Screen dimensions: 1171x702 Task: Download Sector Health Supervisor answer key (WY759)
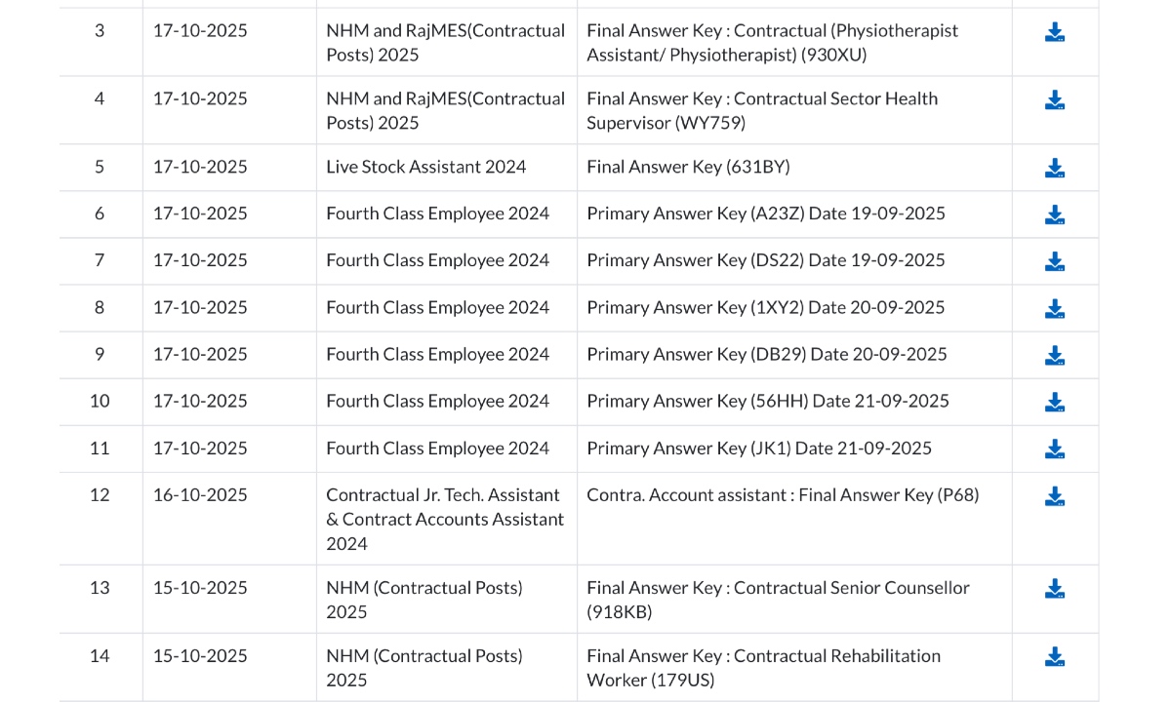tap(1054, 101)
